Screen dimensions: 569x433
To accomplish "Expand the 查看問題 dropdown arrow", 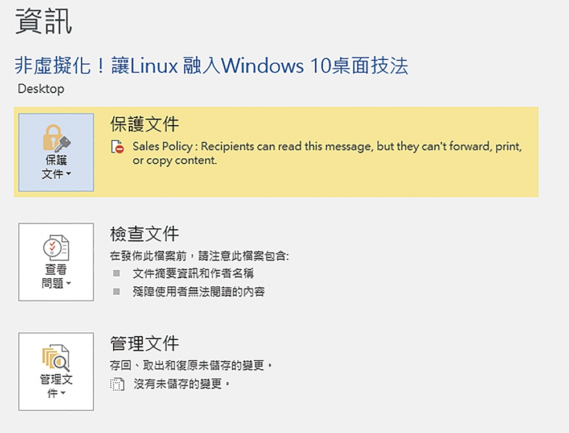I will pos(68,283).
